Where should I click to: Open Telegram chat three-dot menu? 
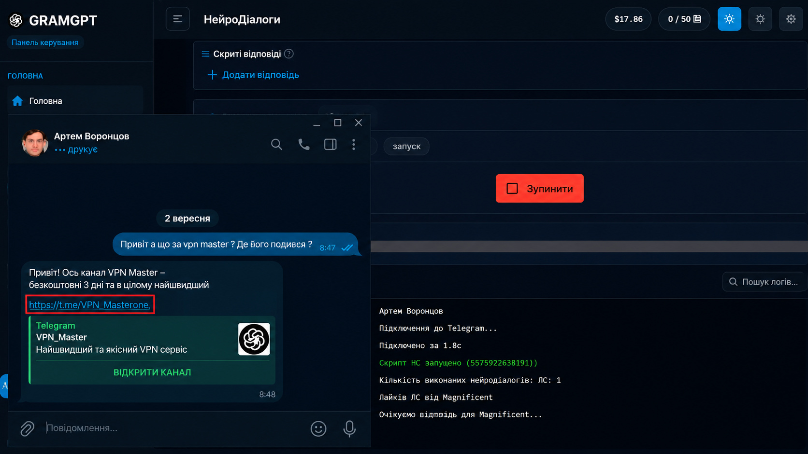[354, 144]
